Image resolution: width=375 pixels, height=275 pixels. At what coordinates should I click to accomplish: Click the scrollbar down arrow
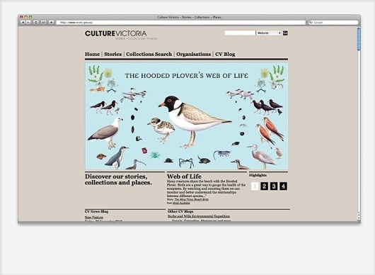[x=359, y=218]
